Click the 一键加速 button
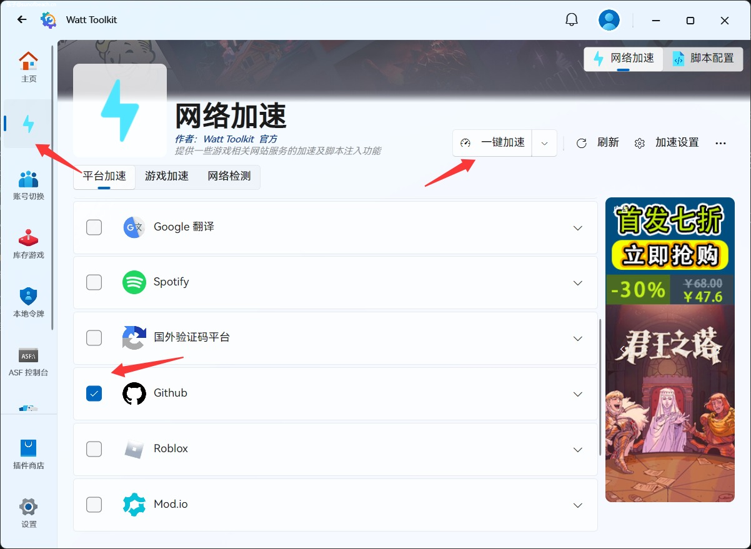Screen dimensions: 751x549 [492, 143]
